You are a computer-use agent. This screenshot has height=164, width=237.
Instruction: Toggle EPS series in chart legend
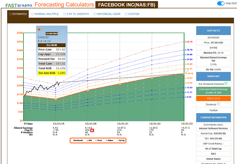(89, 140)
